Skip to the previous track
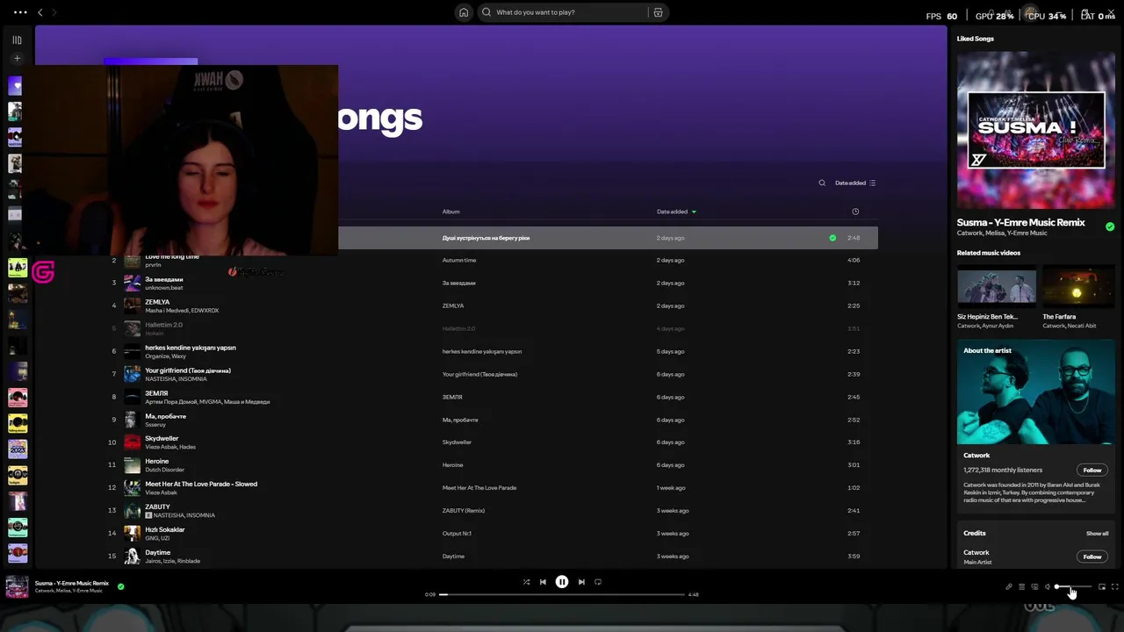Image resolution: width=1124 pixels, height=632 pixels. click(x=543, y=582)
